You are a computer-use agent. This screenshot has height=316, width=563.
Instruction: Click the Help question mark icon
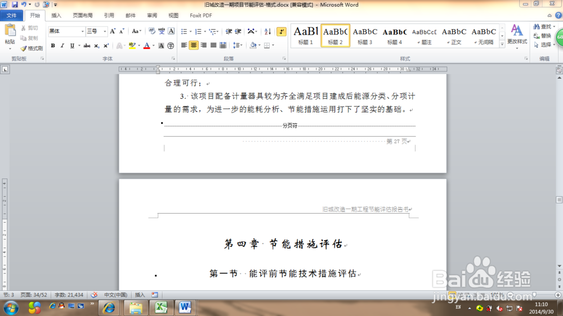pos(558,15)
